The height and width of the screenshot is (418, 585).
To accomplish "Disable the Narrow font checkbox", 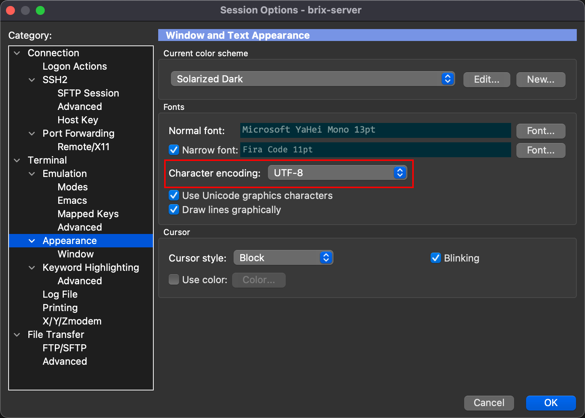I will click(x=174, y=150).
